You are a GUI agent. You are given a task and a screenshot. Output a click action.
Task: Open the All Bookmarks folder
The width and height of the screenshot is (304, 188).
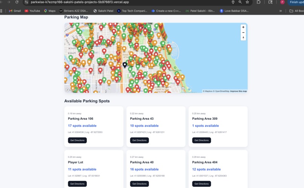pos(296,11)
